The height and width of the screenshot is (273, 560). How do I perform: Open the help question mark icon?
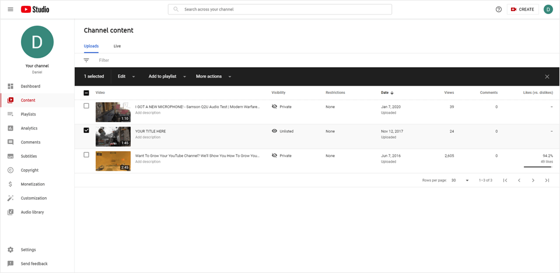click(x=499, y=9)
